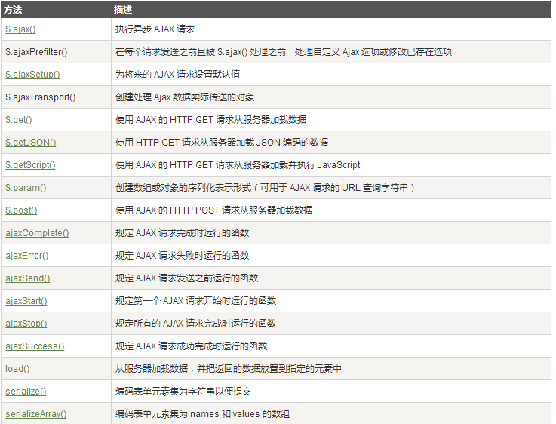
Task: Follow the $.getJSON() link
Action: coord(31,143)
